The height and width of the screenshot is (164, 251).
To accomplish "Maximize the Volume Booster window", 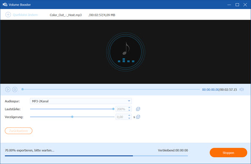I will 237,5.
